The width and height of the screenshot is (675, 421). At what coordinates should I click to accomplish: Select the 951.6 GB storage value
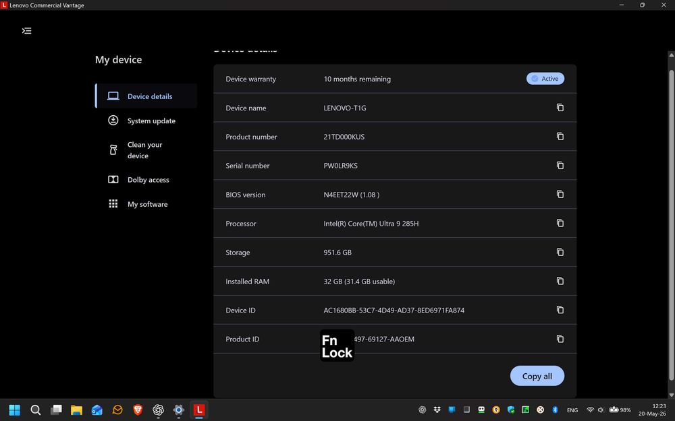click(x=337, y=253)
